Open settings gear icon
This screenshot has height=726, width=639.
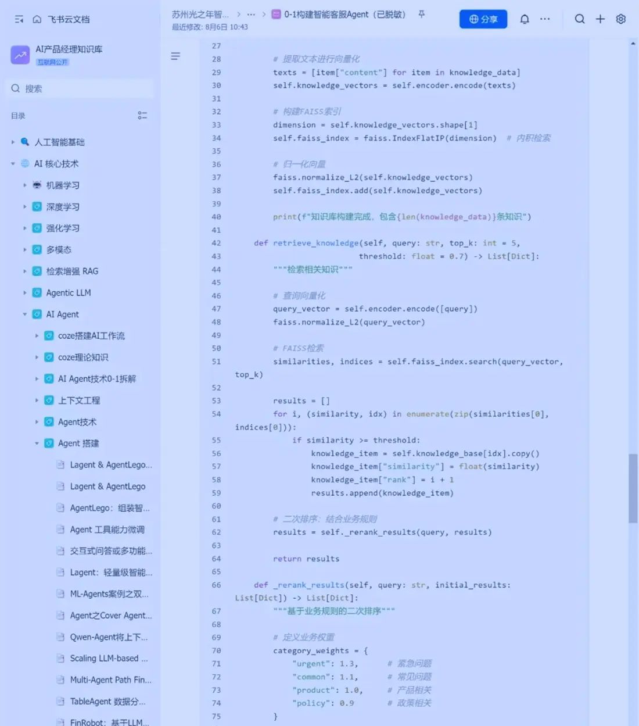coord(621,19)
